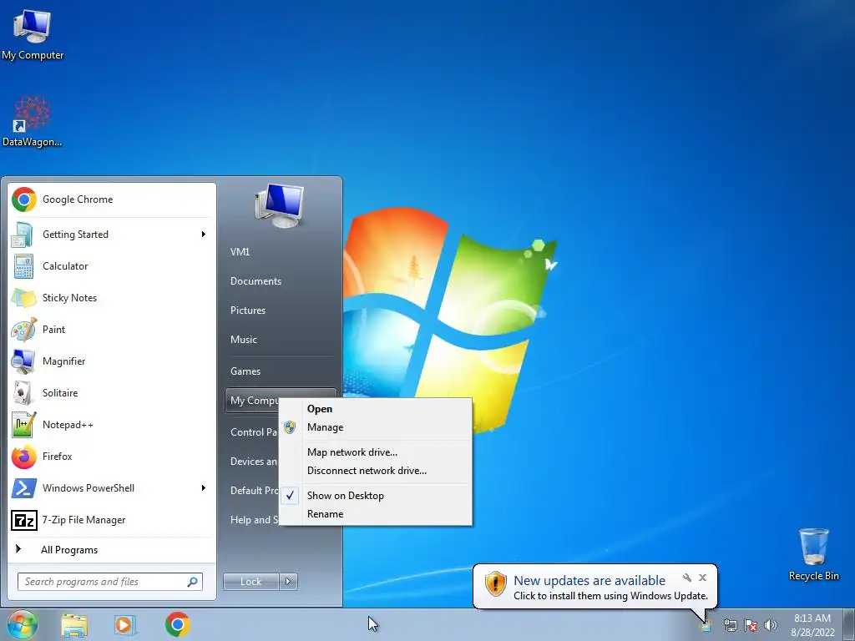
Task: Open 7-Zip File Manager
Action: pos(112,520)
